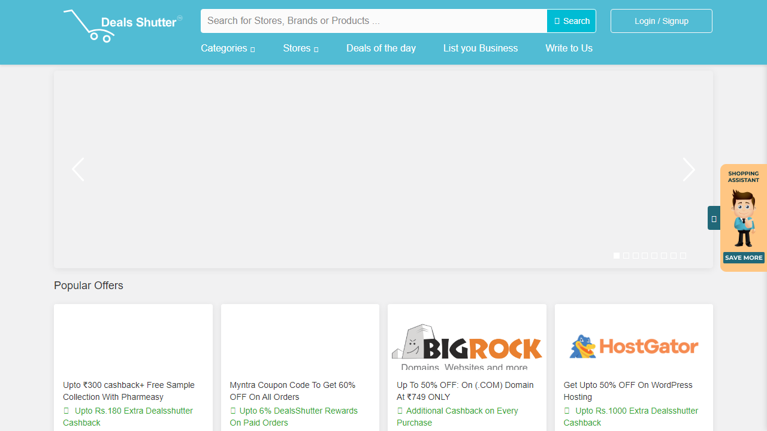The image size is (767, 431).
Task: Advance to the next carousel slide
Action: 689,170
